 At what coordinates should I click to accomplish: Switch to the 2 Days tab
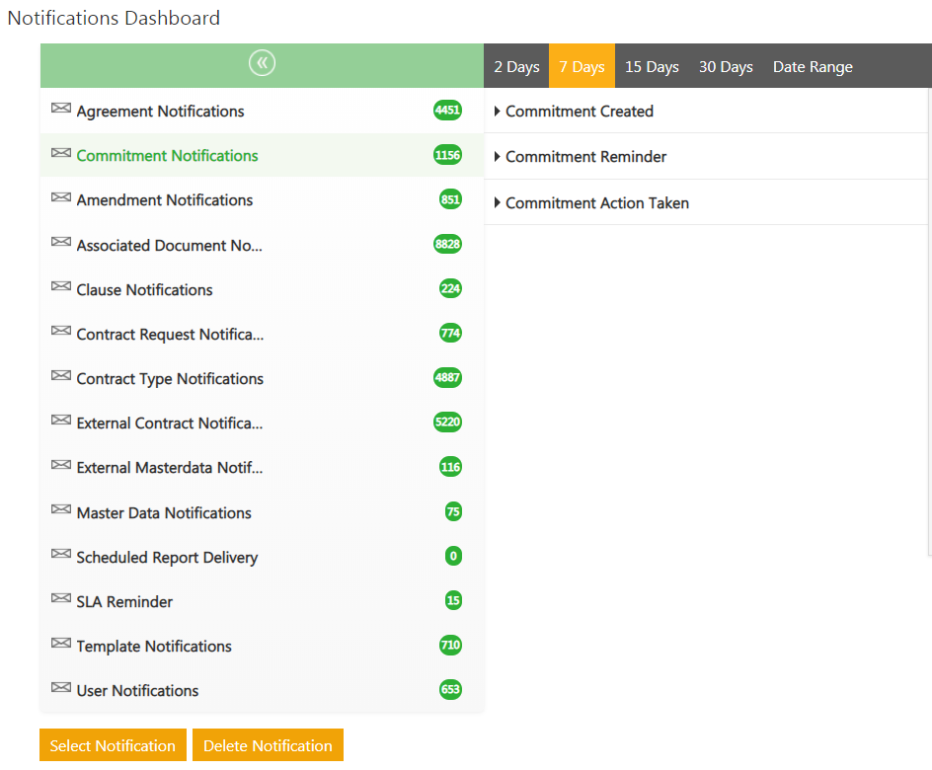point(516,67)
